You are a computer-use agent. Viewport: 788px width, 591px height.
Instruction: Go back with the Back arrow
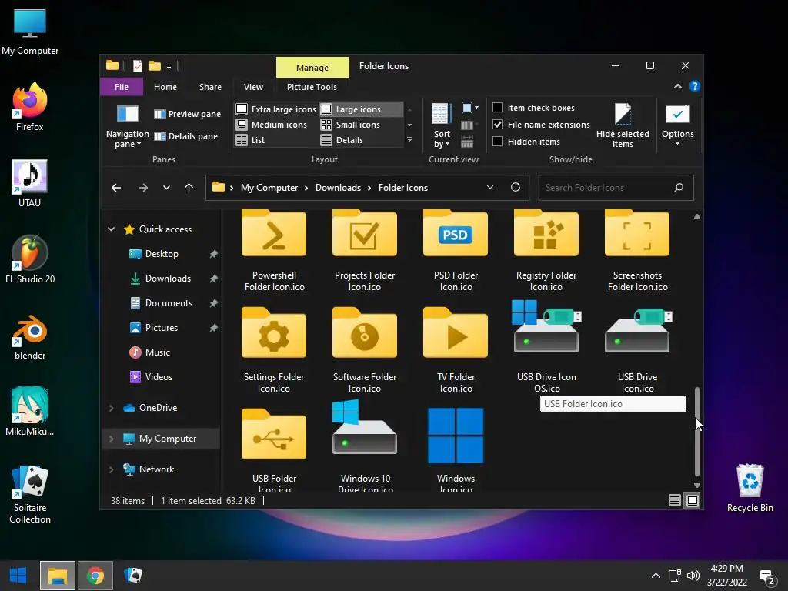coord(116,188)
